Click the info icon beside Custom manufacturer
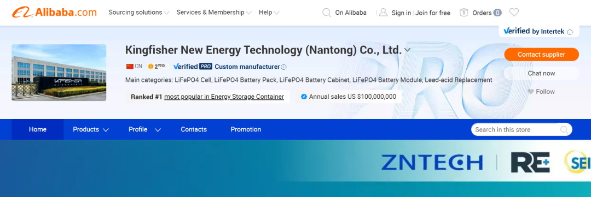Screen dimensions: 591x197 [284, 67]
